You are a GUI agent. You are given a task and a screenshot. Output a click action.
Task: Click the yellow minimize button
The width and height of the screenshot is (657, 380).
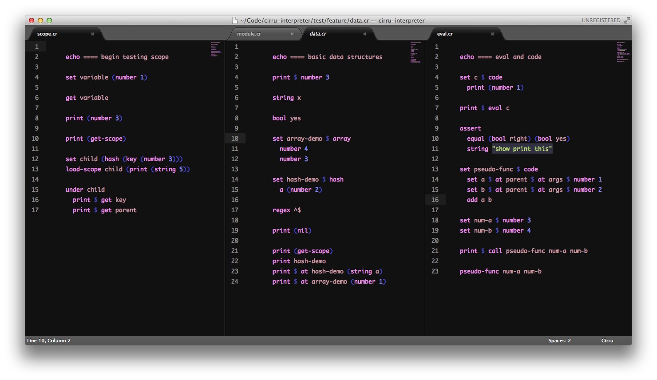40,20
